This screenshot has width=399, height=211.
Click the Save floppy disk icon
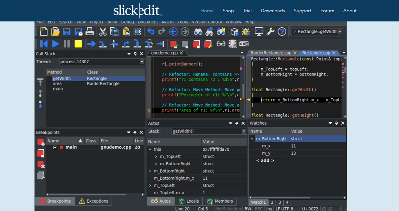click(67, 32)
